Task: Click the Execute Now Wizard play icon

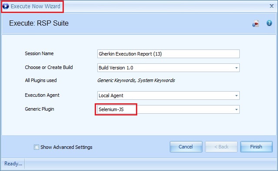Action: tap(6, 6)
